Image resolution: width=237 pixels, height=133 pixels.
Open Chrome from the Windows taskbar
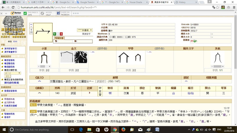point(115,130)
